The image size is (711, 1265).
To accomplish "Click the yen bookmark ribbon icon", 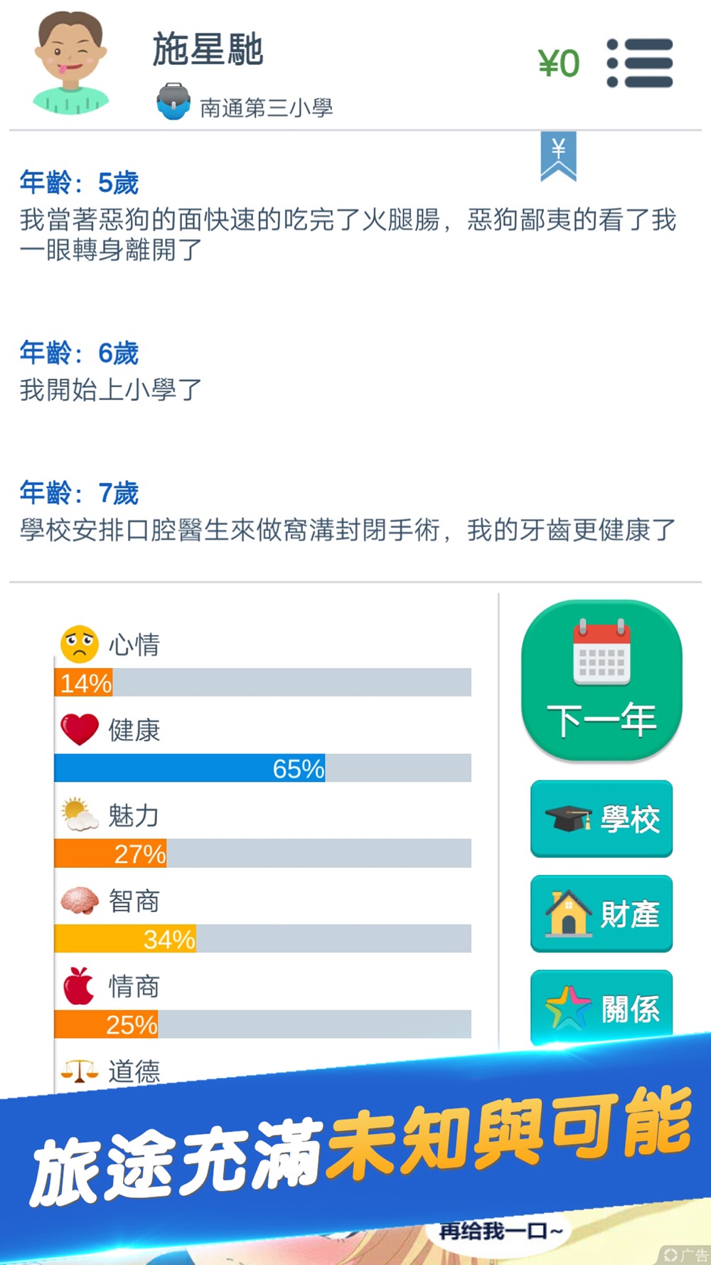I will click(558, 156).
